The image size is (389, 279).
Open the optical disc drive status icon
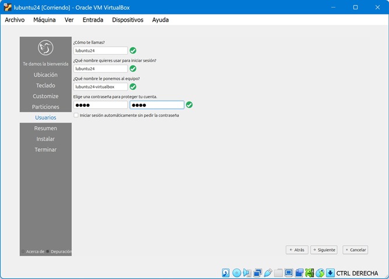pyautogui.click(x=236, y=273)
